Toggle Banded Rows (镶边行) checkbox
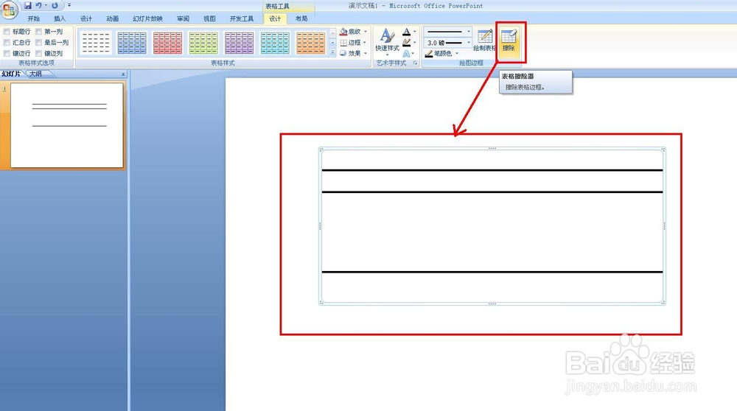This screenshot has height=411, width=737. coord(7,54)
